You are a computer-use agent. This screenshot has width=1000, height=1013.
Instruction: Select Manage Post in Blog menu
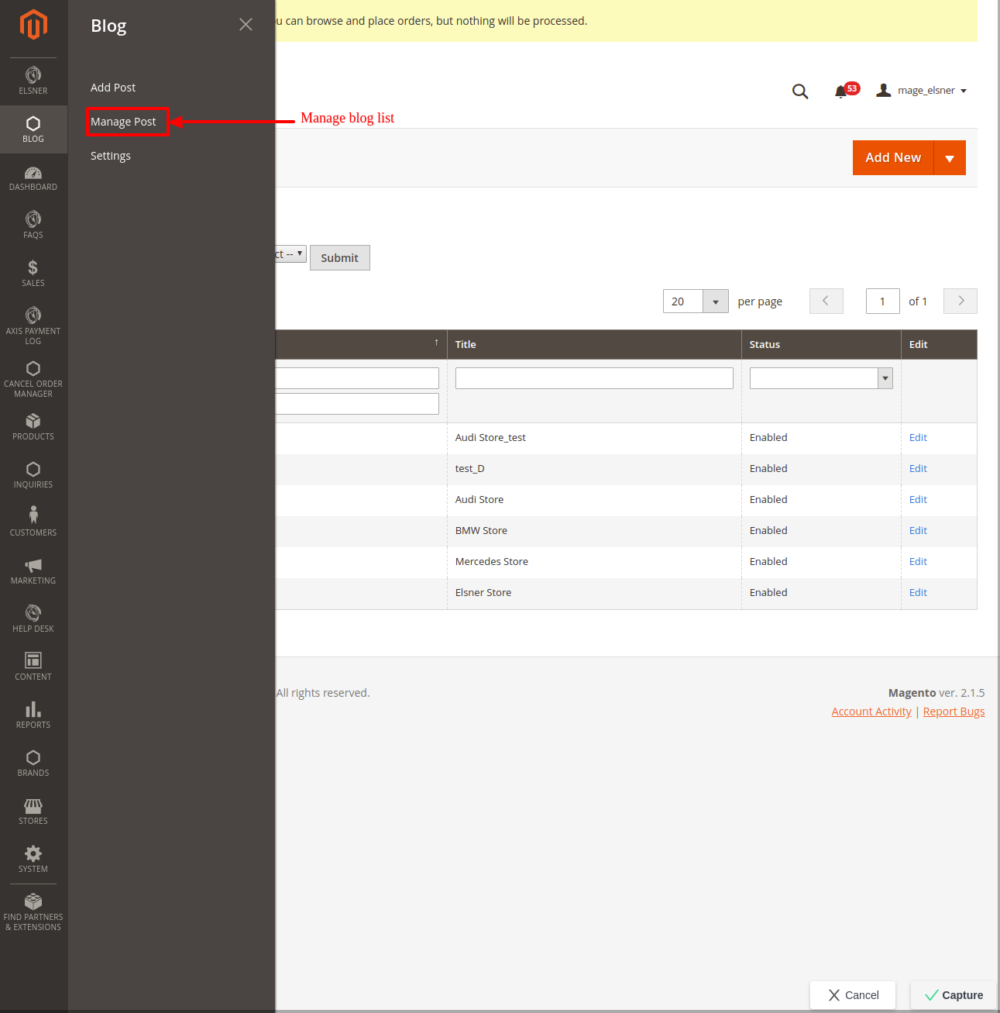pos(123,122)
